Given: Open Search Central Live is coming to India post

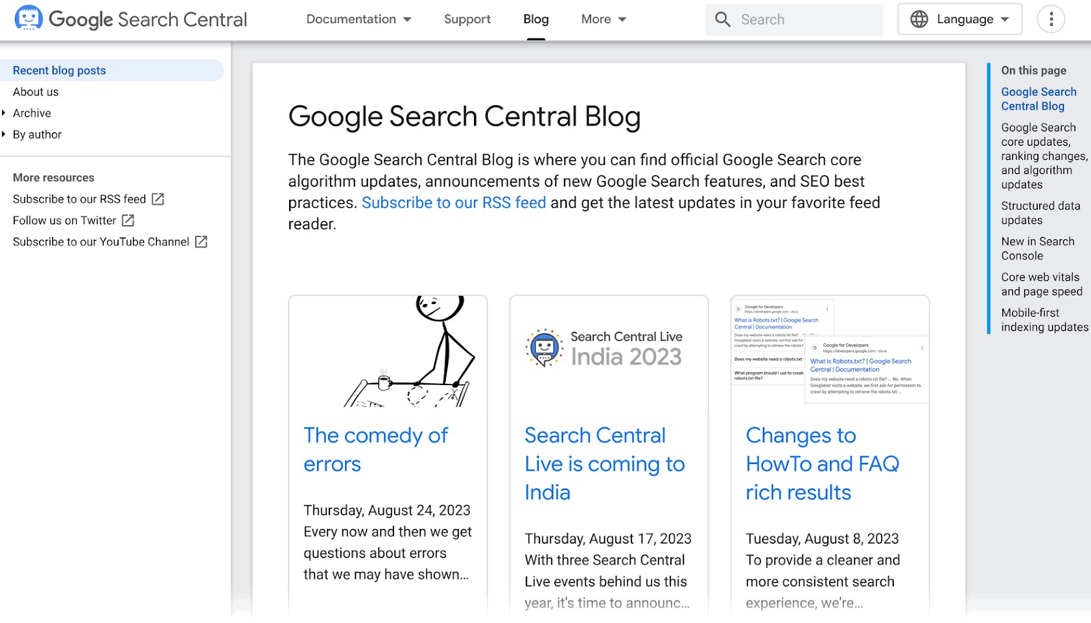Looking at the screenshot, I should coord(605,464).
